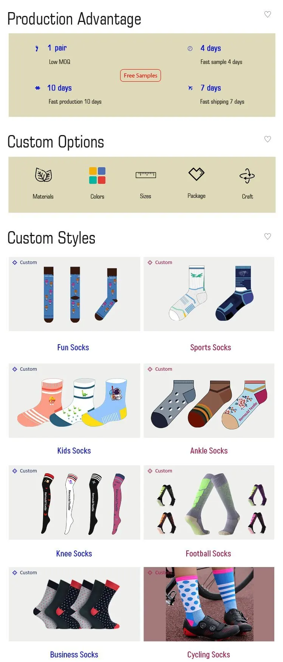Toggle favorite heart for Production Advantage
The height and width of the screenshot is (662, 283).
coord(268,14)
